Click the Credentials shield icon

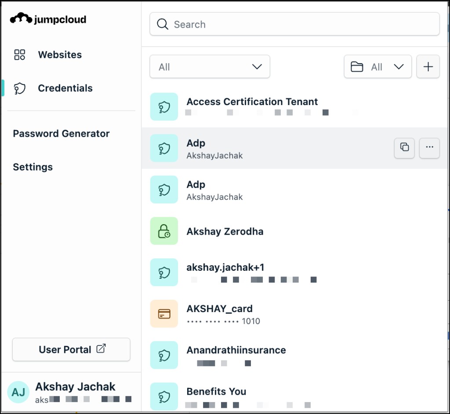click(x=19, y=88)
